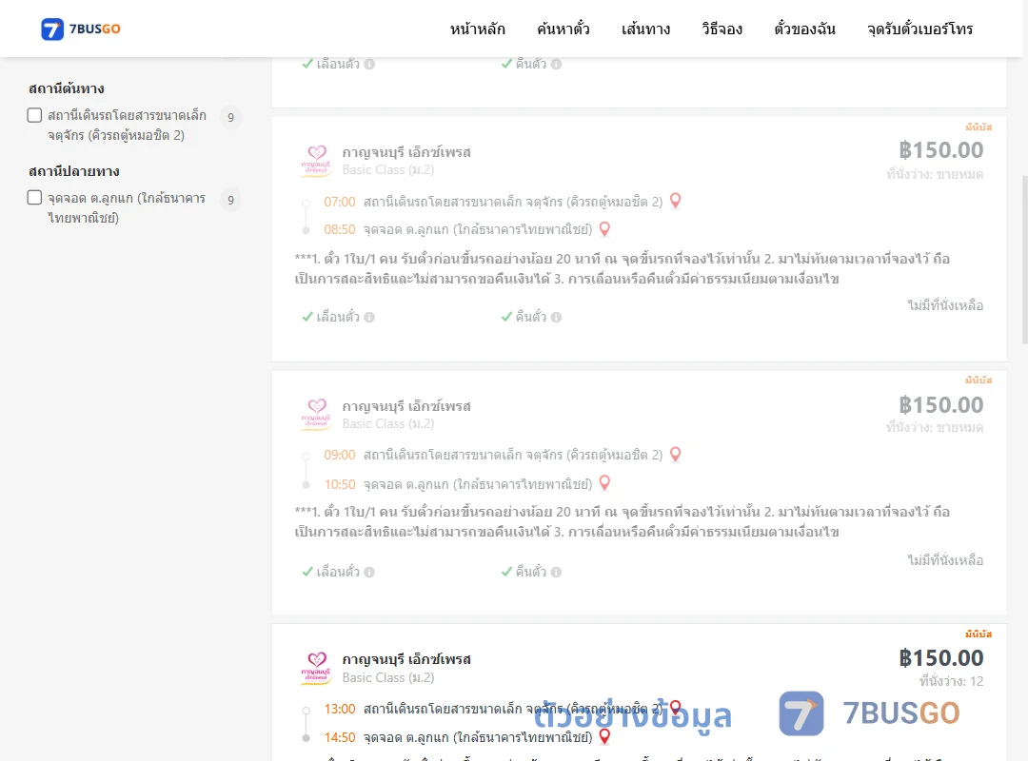Click the ฿150.00 price on the 13:00 trip
Image resolution: width=1028 pixels, height=761 pixels.
[x=940, y=658]
